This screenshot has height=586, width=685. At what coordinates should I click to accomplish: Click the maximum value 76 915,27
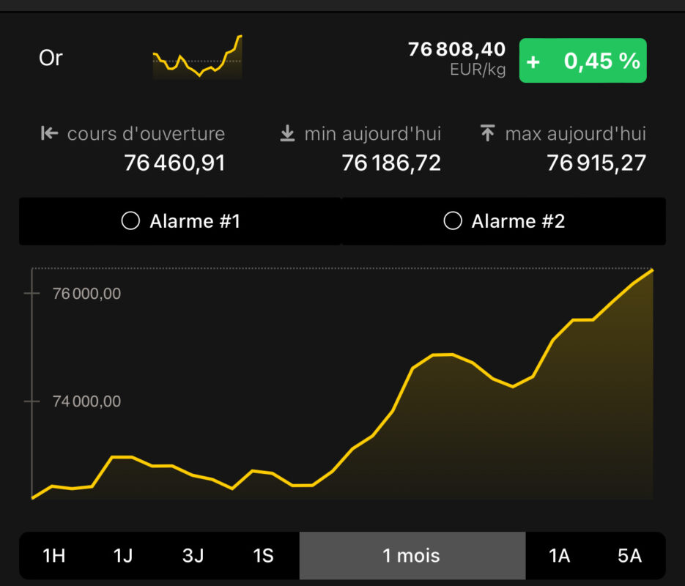(x=596, y=163)
